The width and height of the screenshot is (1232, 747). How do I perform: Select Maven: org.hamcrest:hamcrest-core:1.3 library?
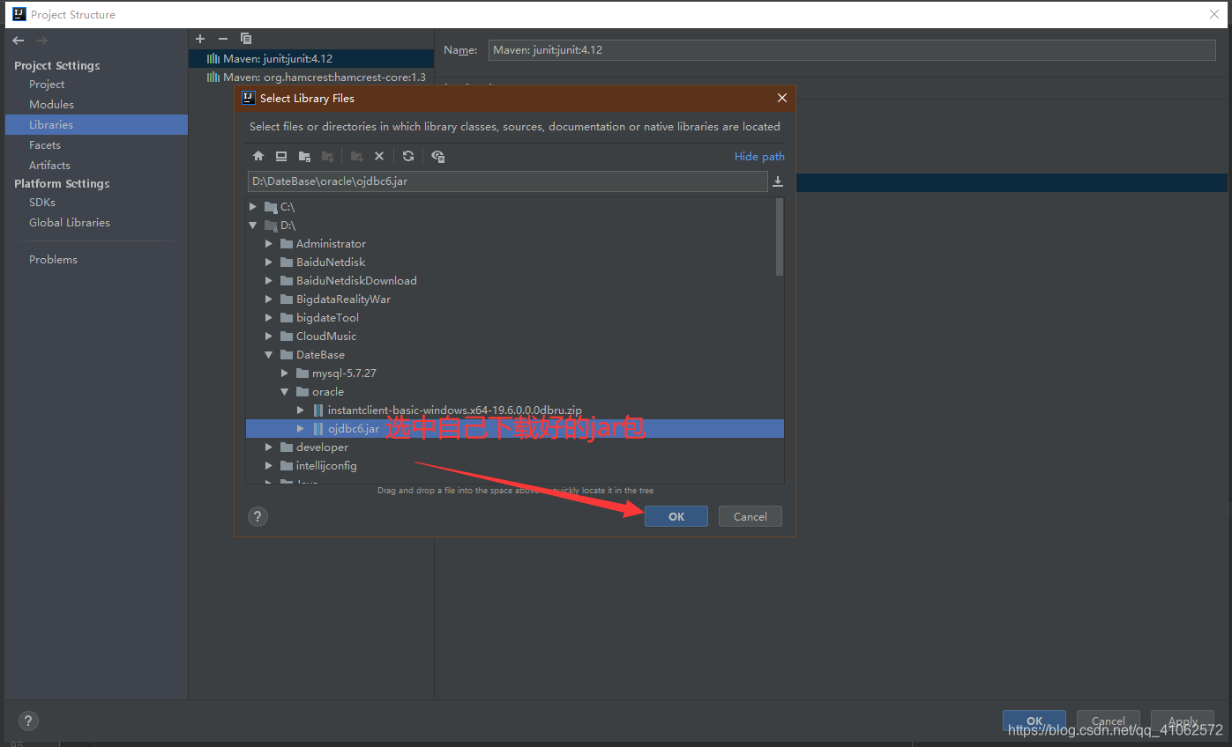(311, 78)
